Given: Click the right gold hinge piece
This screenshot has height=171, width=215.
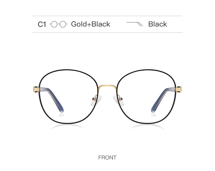Looking at the screenshot, I should (179, 89).
